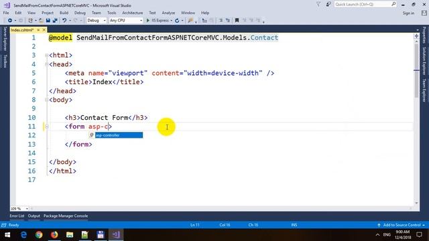Save the current file with the floppy icon

[x=48, y=21]
